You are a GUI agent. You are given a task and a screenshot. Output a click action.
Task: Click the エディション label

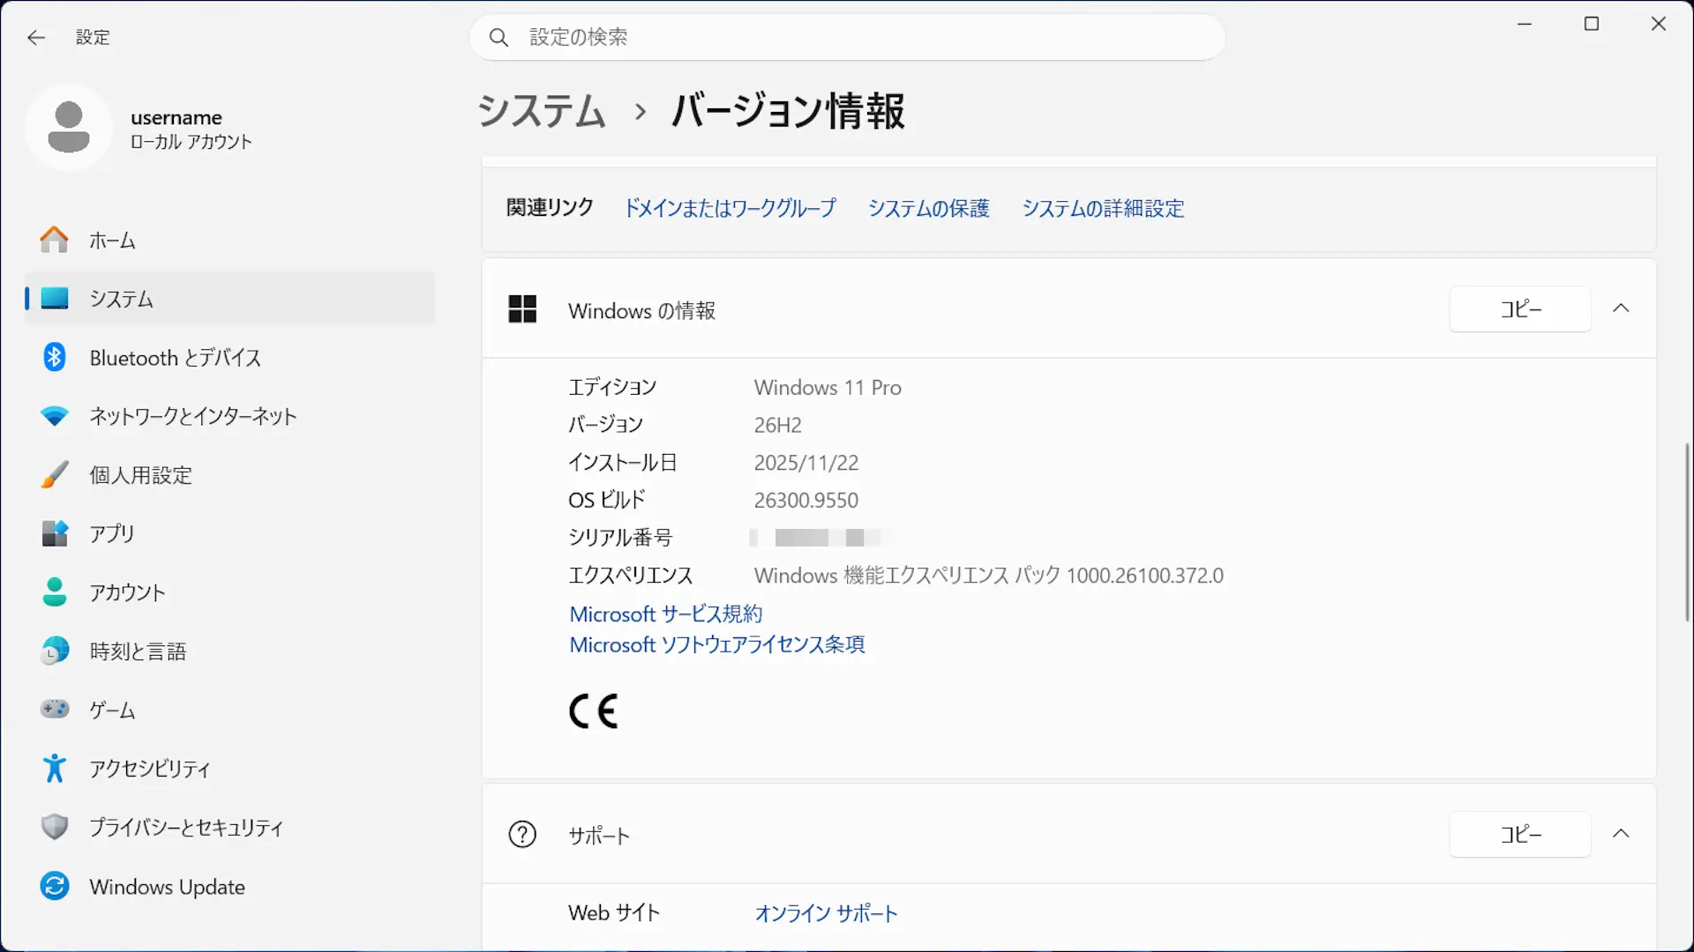[612, 388]
